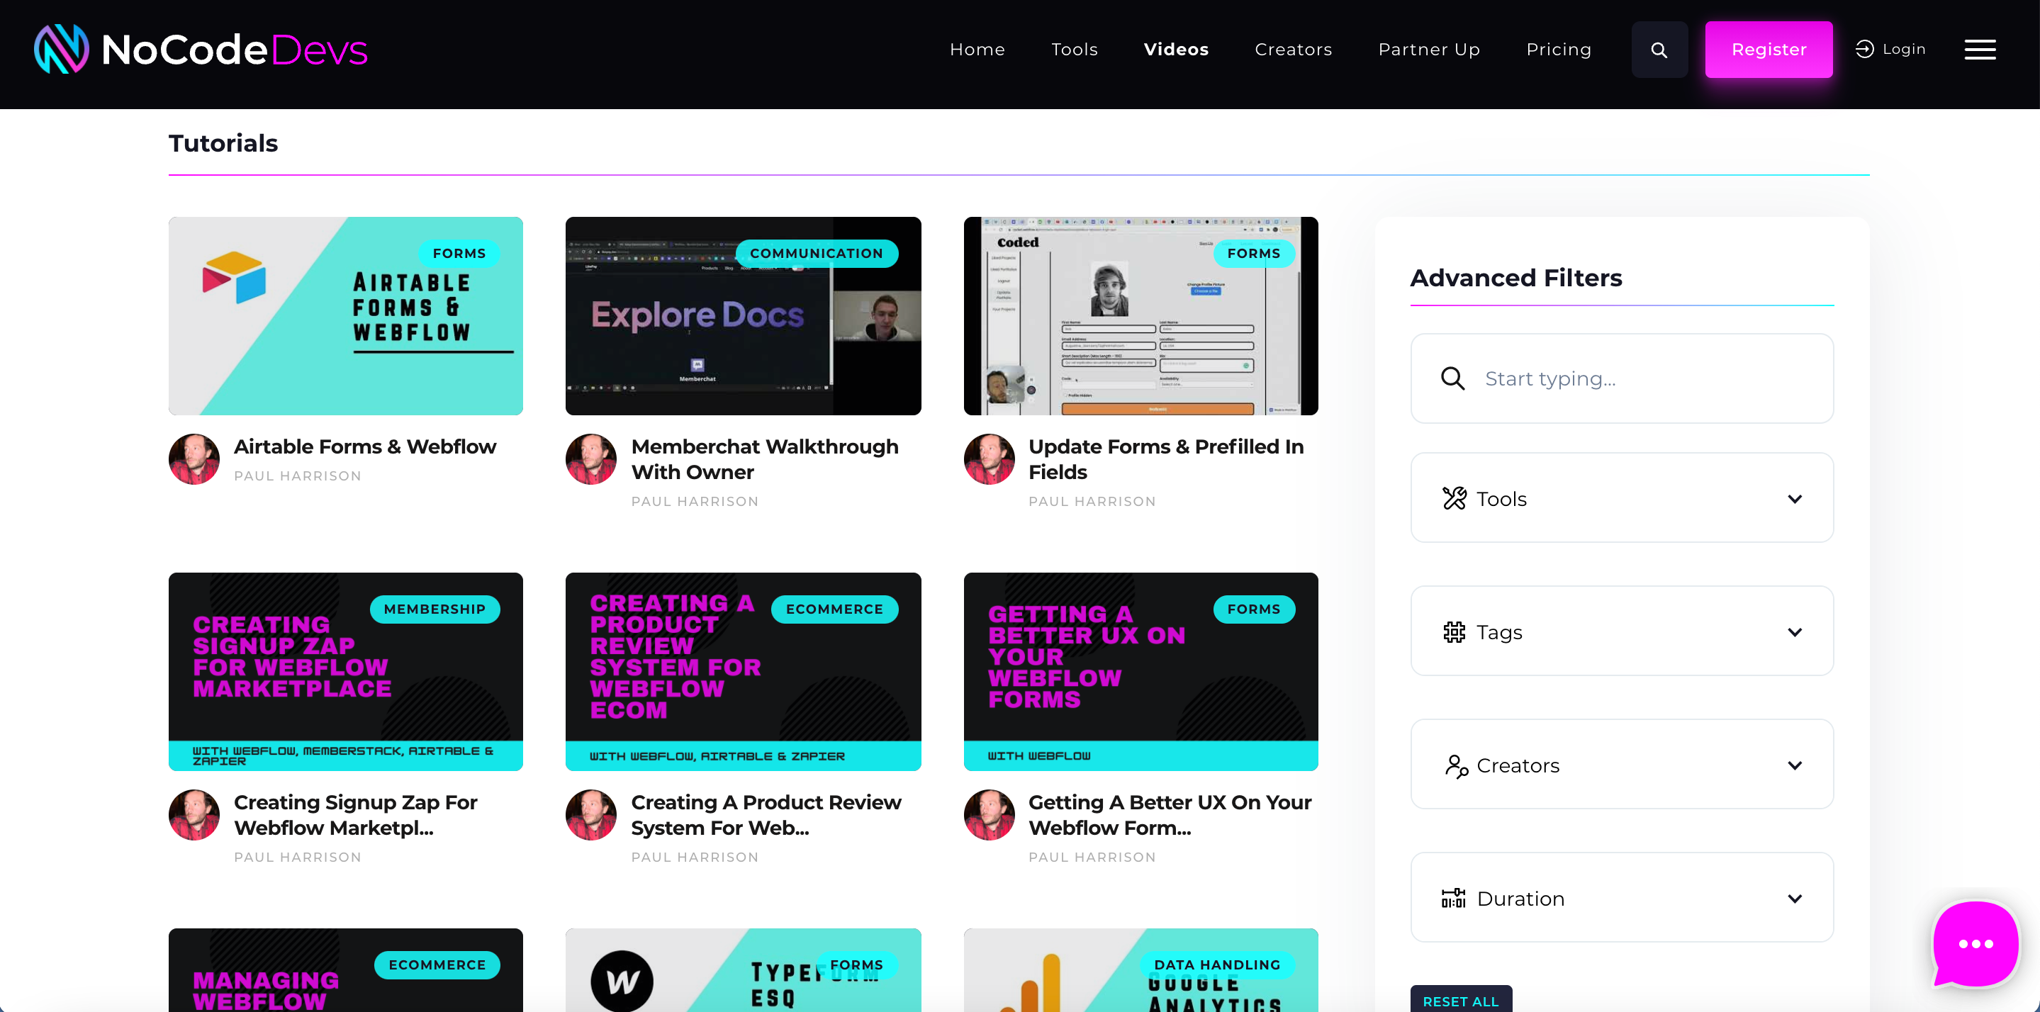
Task: Click PAUL HARRISON under Update Forms & Prefilled In Fields
Action: 1092,501
